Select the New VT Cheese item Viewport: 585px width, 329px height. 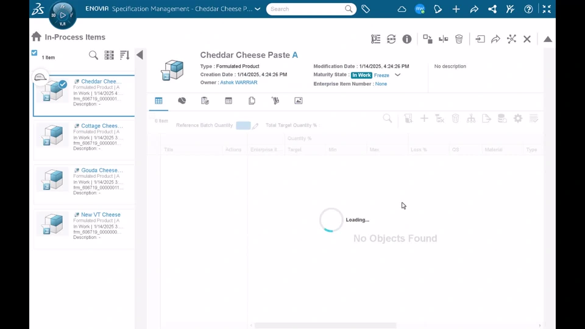click(84, 229)
